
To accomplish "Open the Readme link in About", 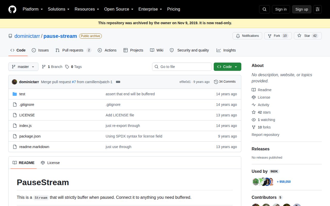I will tap(262, 90).
